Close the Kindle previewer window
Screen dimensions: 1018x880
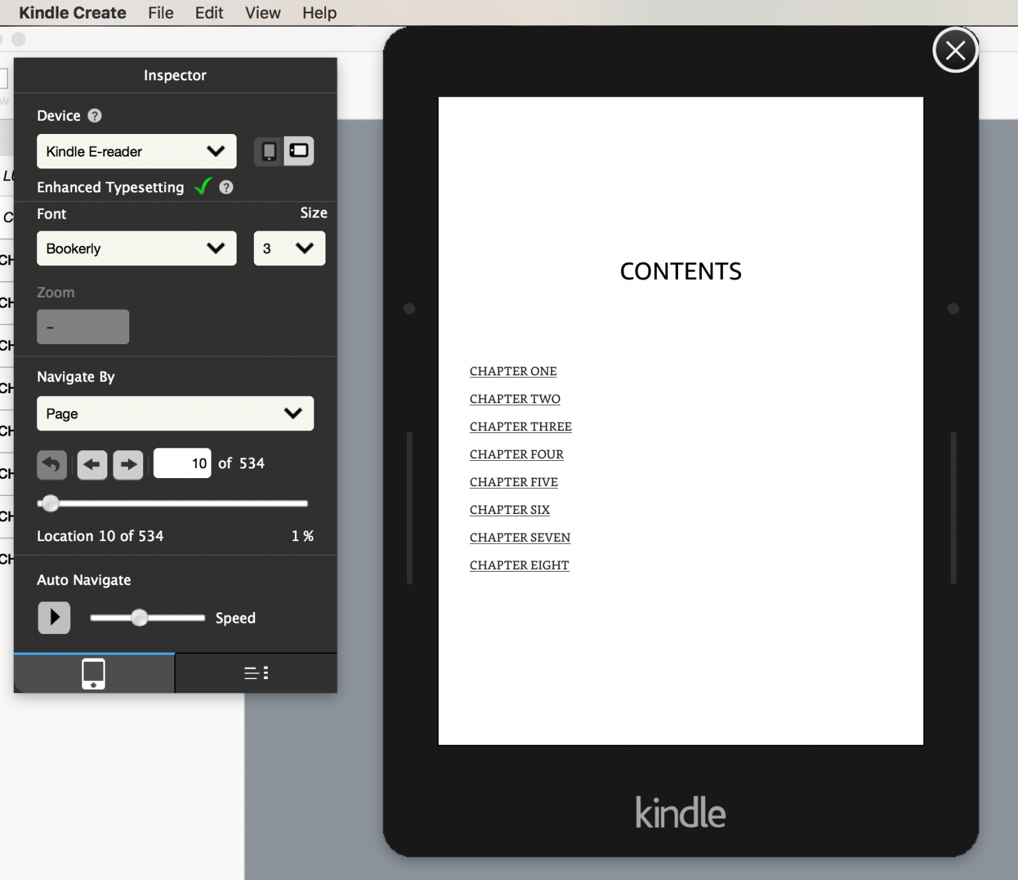pyautogui.click(x=955, y=50)
